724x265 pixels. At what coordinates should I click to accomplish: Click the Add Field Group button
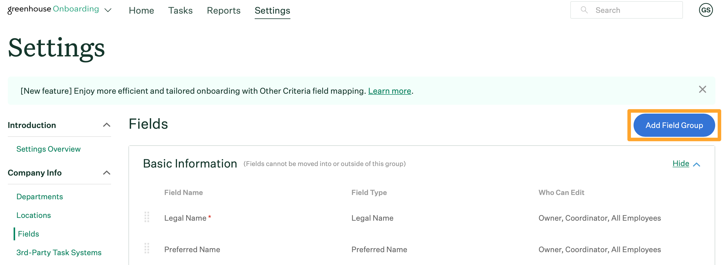(x=674, y=125)
